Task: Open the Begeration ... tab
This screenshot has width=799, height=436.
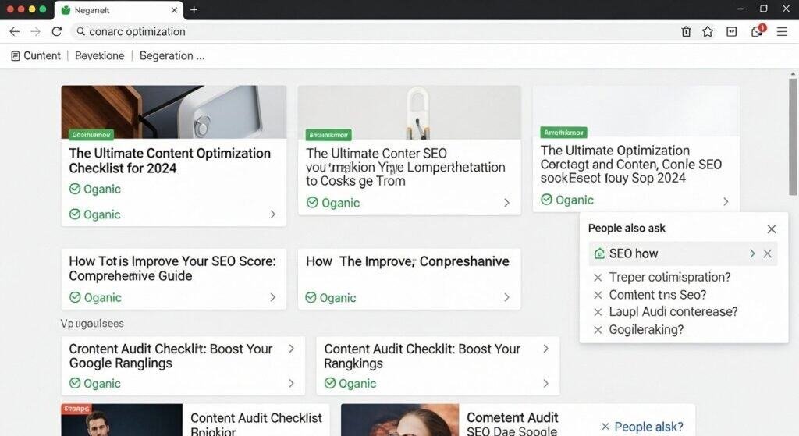Action: [172, 56]
